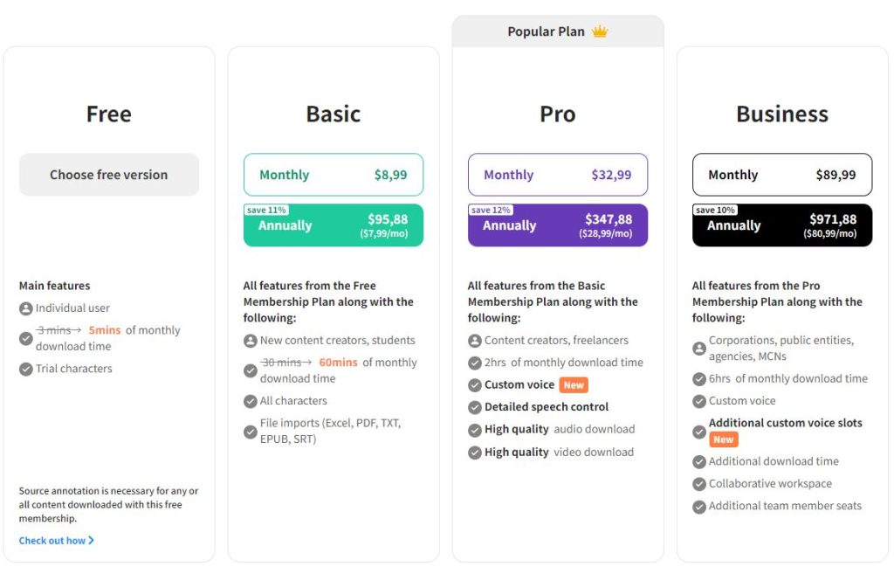This screenshot has width=894, height=567.
Task: Click the checkmark beside All characters
Action: coord(251,401)
